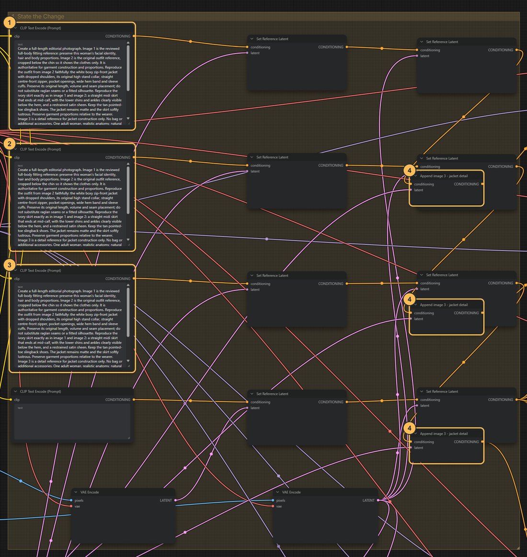Collapse the third CLIP Text Encode node from top
Viewport: 527px width, 557px height.
pos(16,270)
